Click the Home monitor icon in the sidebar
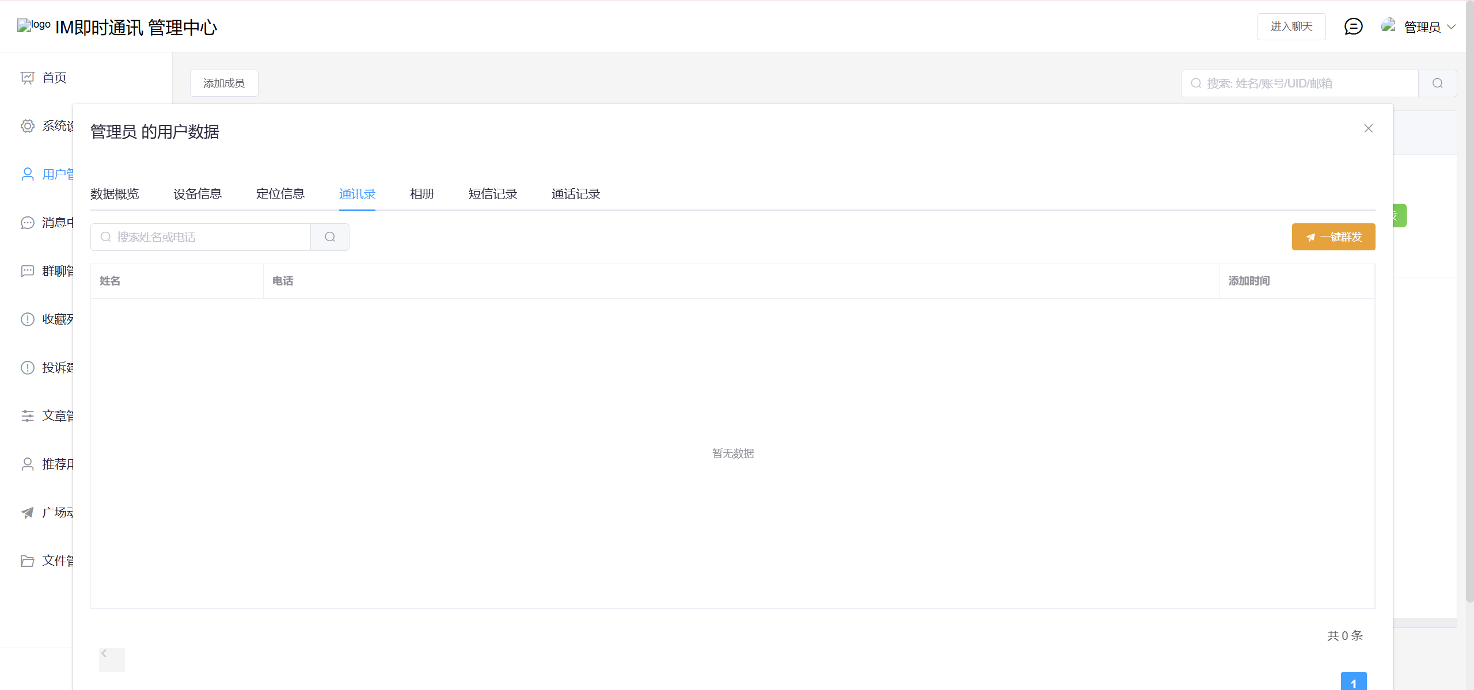Screen dimensions: 1474x690 pyautogui.click(x=27, y=78)
